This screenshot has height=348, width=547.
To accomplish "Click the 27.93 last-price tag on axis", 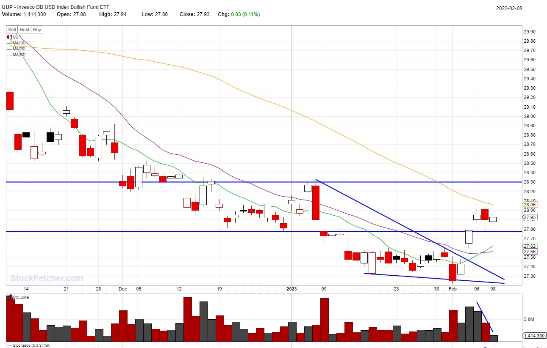I will pyautogui.click(x=530, y=218).
